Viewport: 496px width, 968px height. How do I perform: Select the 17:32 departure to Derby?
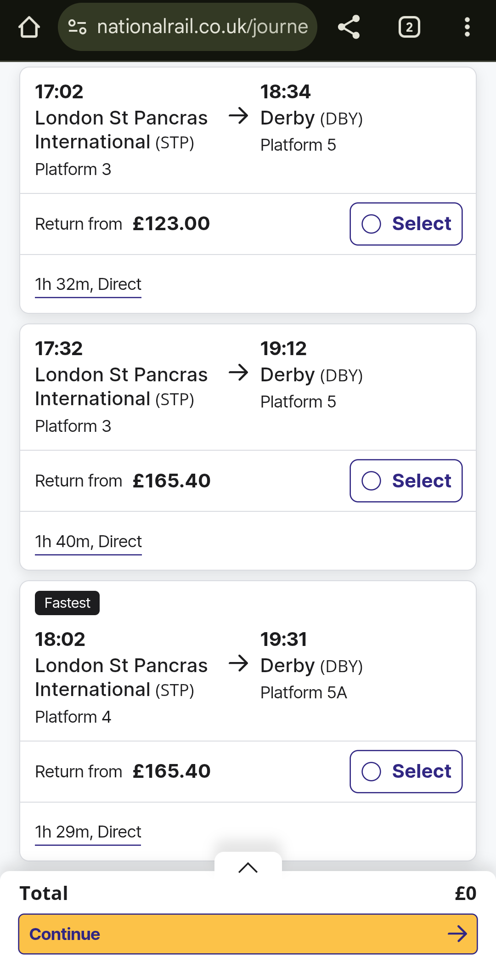point(406,481)
